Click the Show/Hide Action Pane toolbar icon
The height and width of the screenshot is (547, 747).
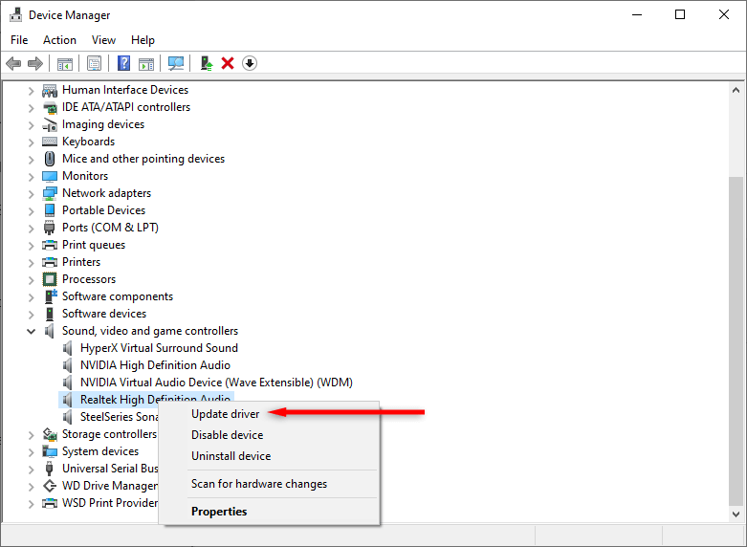point(146,63)
